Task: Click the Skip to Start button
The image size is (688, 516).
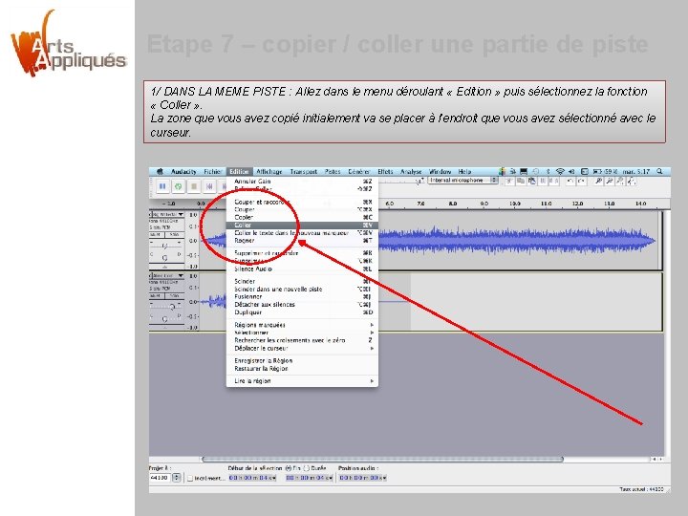Action: (209, 186)
